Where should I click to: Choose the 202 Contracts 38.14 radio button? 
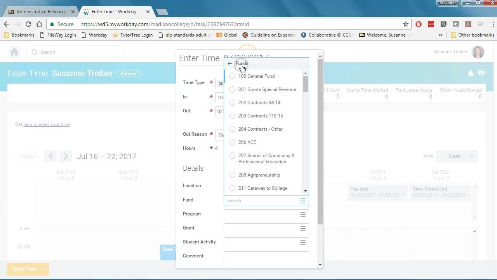(x=232, y=103)
